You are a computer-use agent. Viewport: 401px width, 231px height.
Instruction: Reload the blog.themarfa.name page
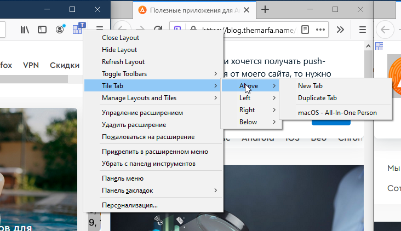pos(158,30)
